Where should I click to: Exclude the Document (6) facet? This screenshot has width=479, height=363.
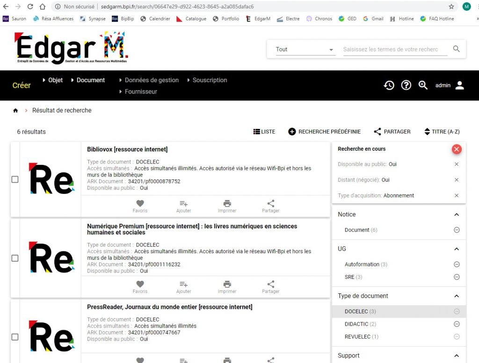coord(457,230)
